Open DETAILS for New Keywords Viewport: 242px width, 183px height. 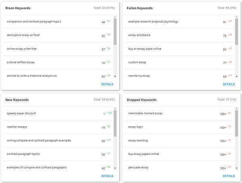click(x=107, y=176)
